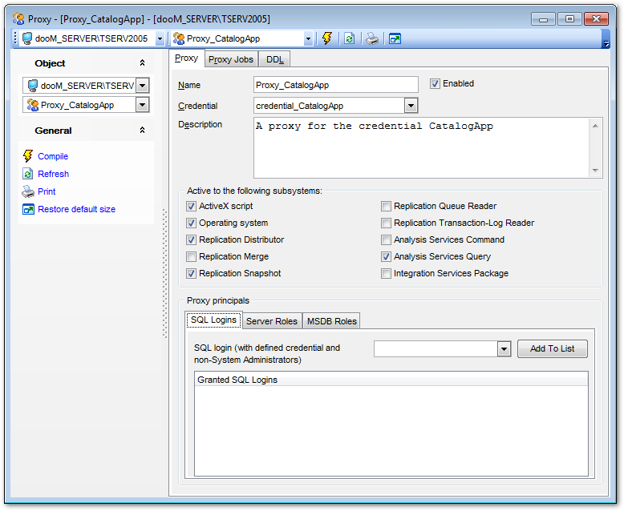Collapse the Object panel section
624x511 pixels.
coord(142,63)
